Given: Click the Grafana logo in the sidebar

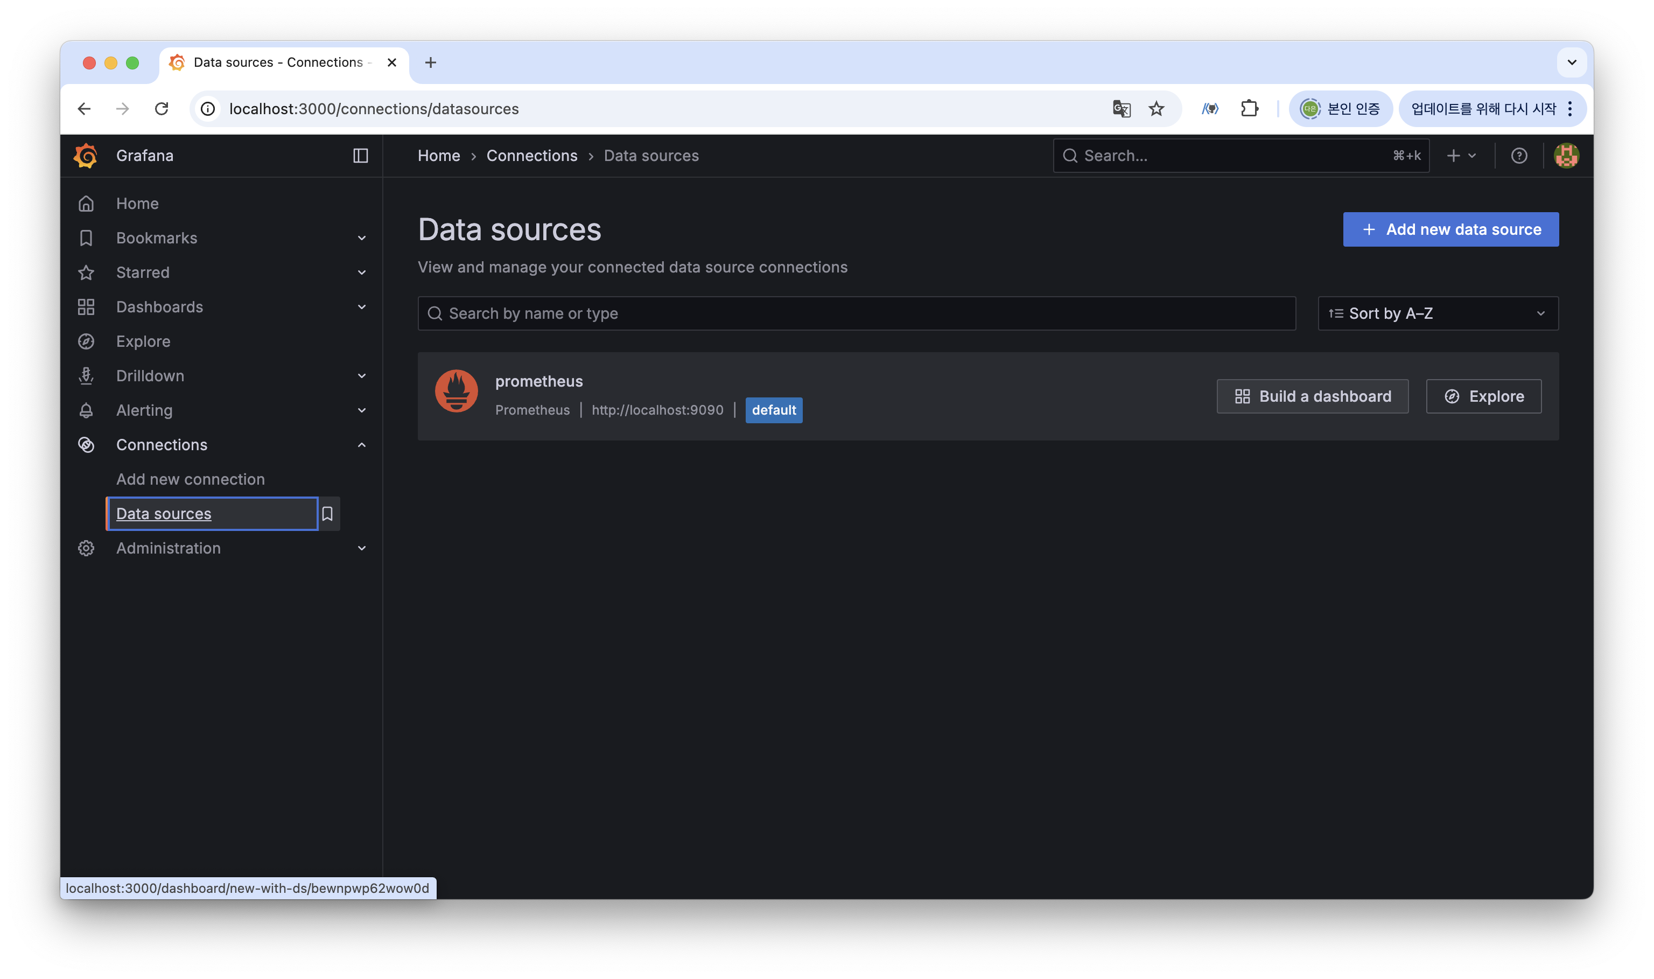Looking at the screenshot, I should pos(86,156).
